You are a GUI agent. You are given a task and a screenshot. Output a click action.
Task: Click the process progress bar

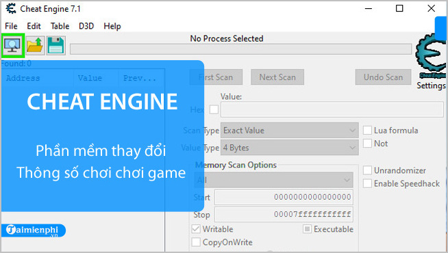coord(240,49)
